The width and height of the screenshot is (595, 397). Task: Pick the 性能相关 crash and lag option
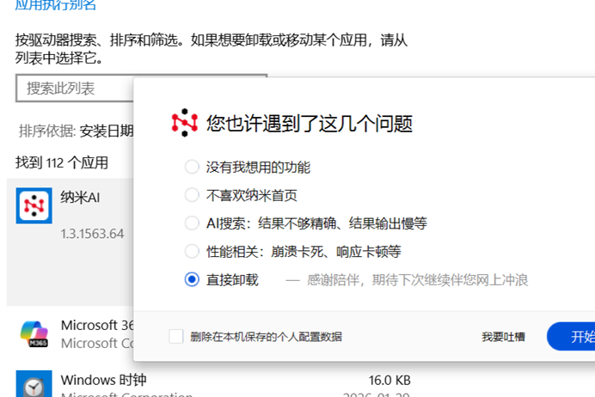[x=192, y=252]
